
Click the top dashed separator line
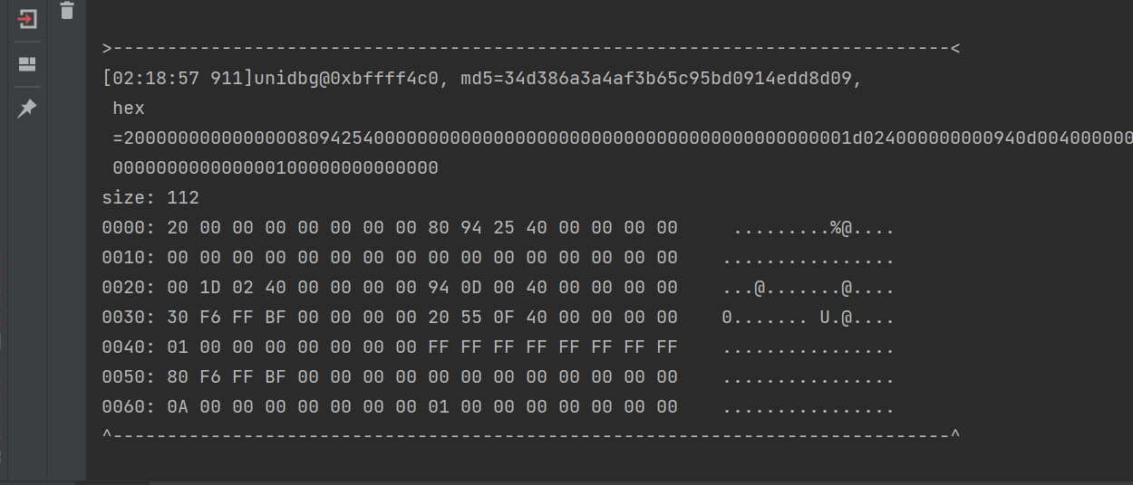tap(530, 49)
